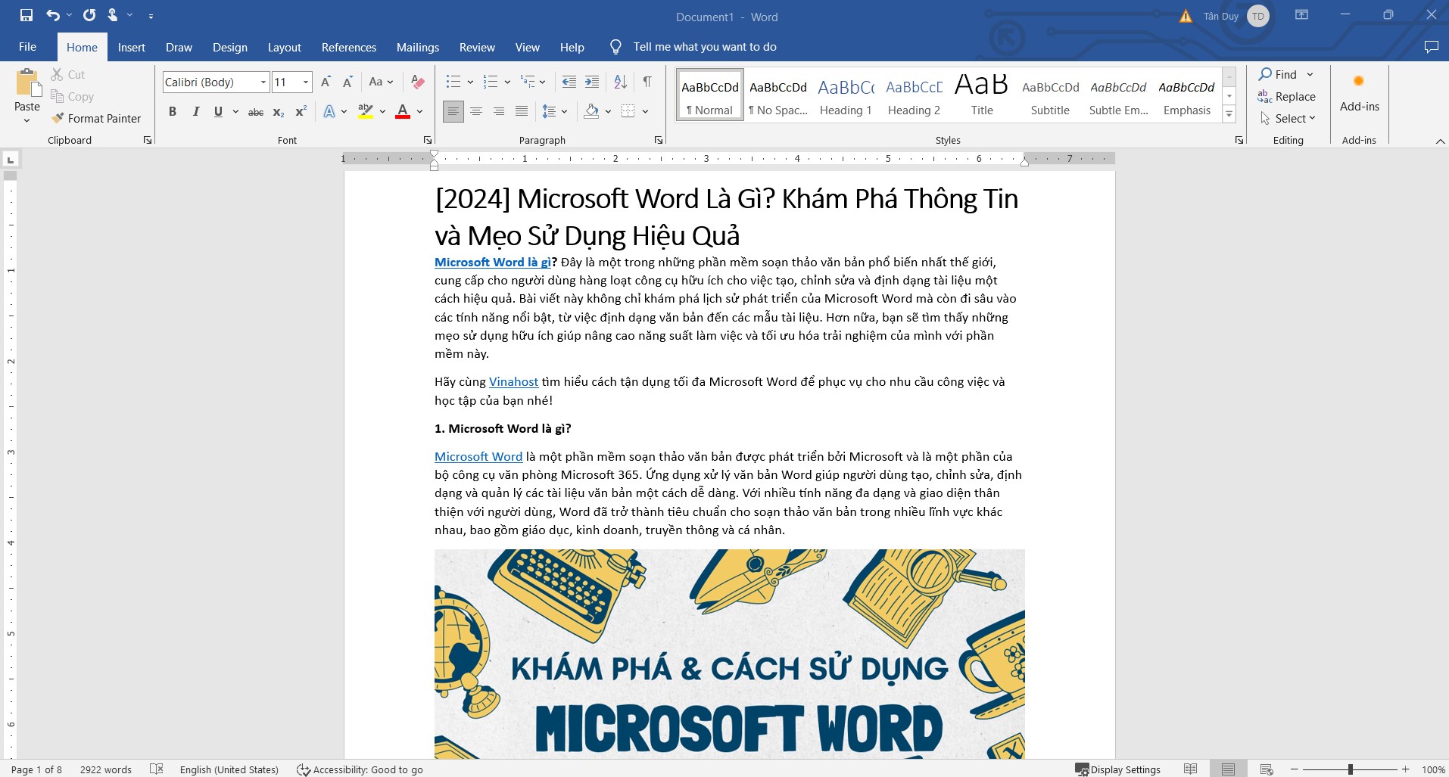Switch to the Layout tab
Viewport: 1449px width, 777px height.
[285, 47]
